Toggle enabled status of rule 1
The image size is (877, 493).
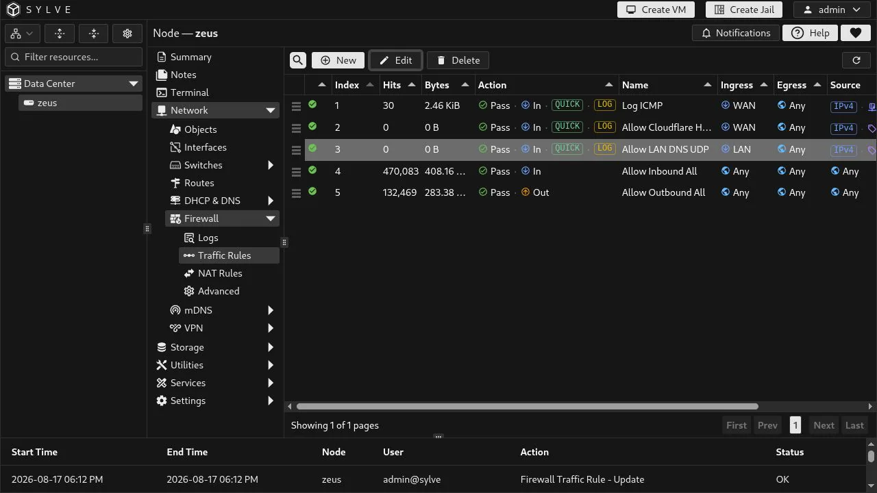tap(312, 105)
